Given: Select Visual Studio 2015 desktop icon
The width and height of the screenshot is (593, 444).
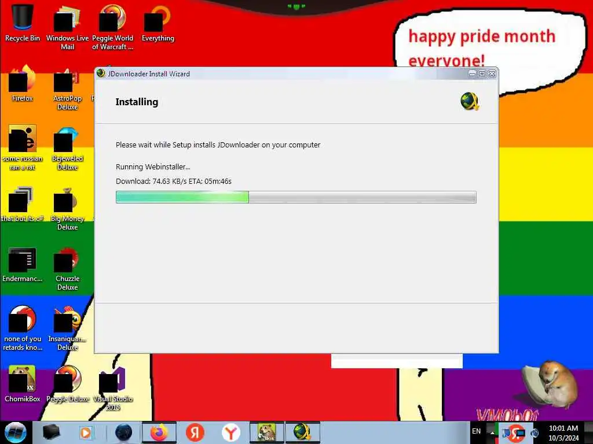Looking at the screenshot, I should point(112,389).
